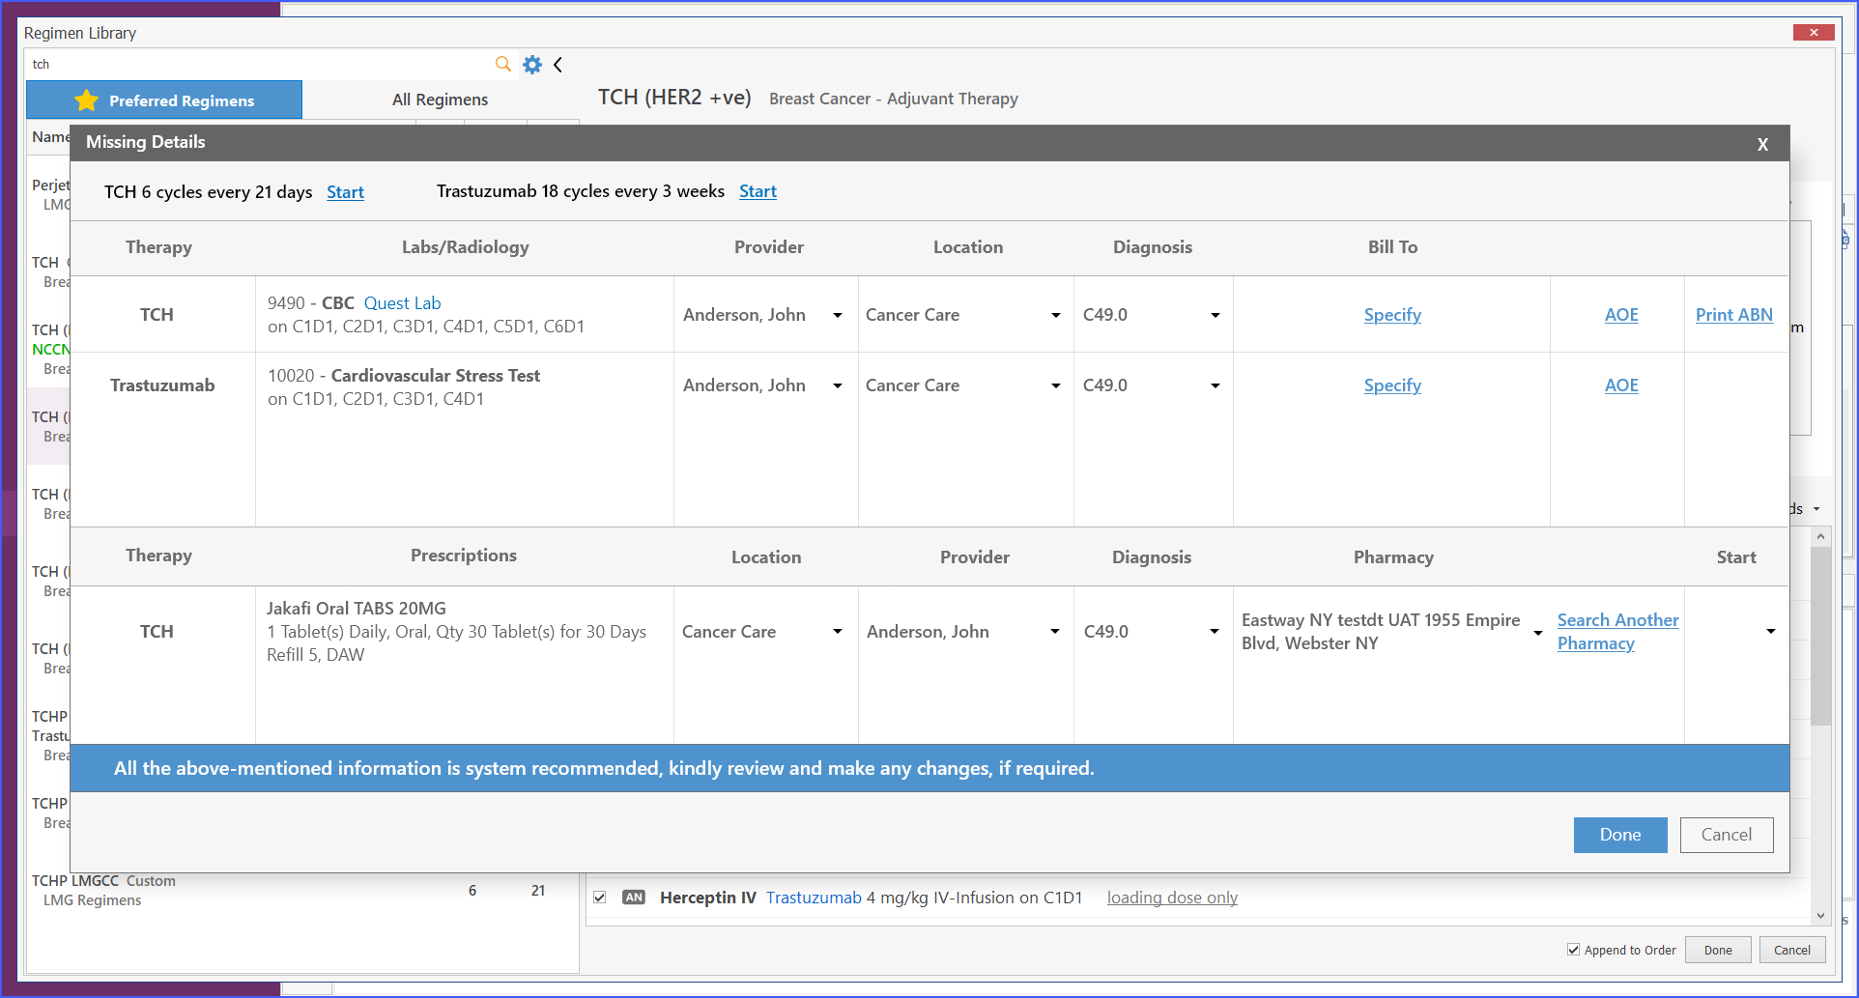Click Search Another Pharmacy link
This screenshot has width=1859, height=998.
click(1617, 632)
